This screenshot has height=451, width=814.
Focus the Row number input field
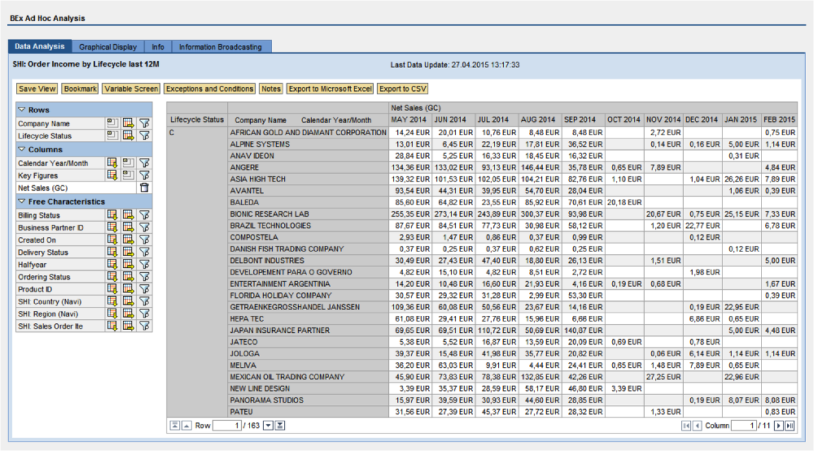coord(228,426)
